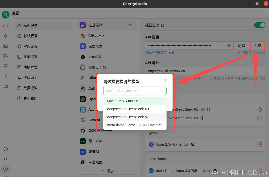The width and height of the screenshot is (269, 177).
Task: Open the 快捷助手 settings section
Action: click(x=43, y=78)
